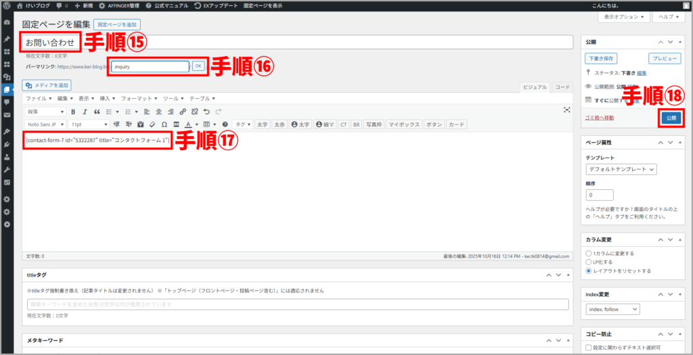The width and height of the screenshot is (693, 355).
Task: Select the LP化する radio button
Action: 589,262
